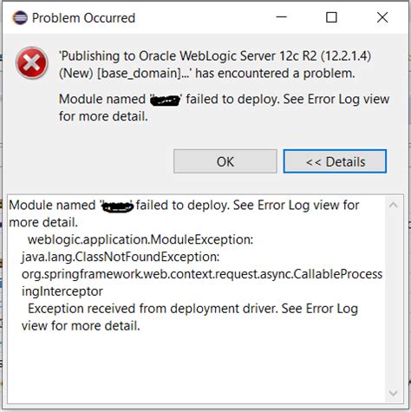Screen dimensions: 411x412
Task: Maximize the Problem Occurred dialog
Action: 331,17
